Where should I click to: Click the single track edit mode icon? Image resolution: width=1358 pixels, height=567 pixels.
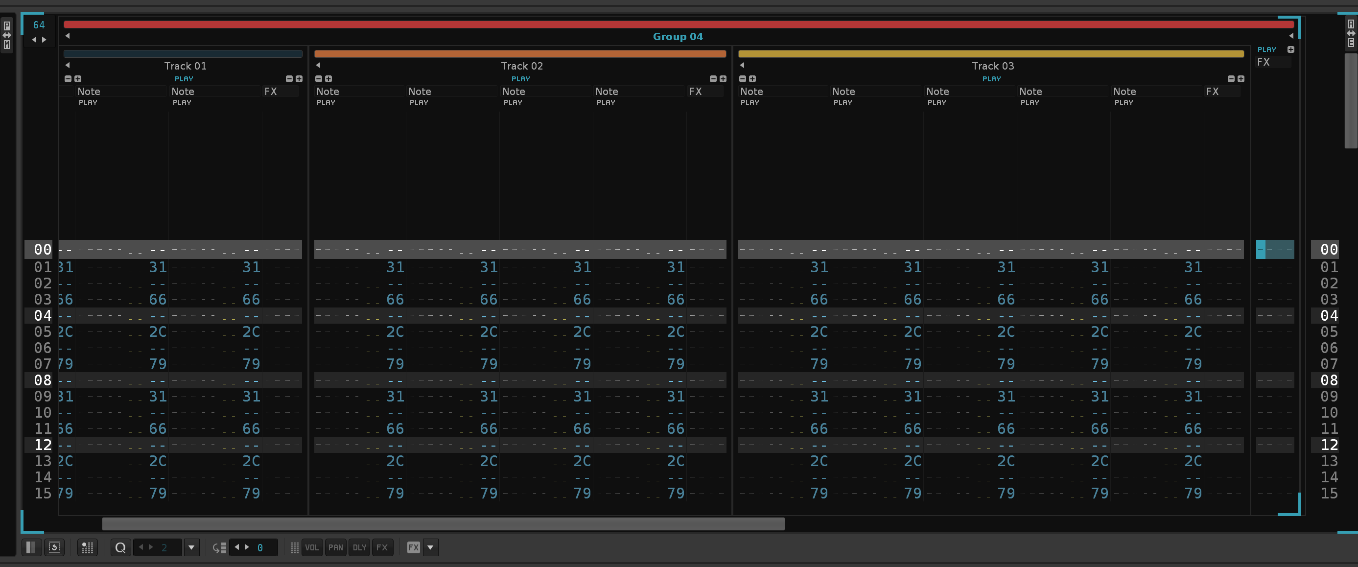31,547
